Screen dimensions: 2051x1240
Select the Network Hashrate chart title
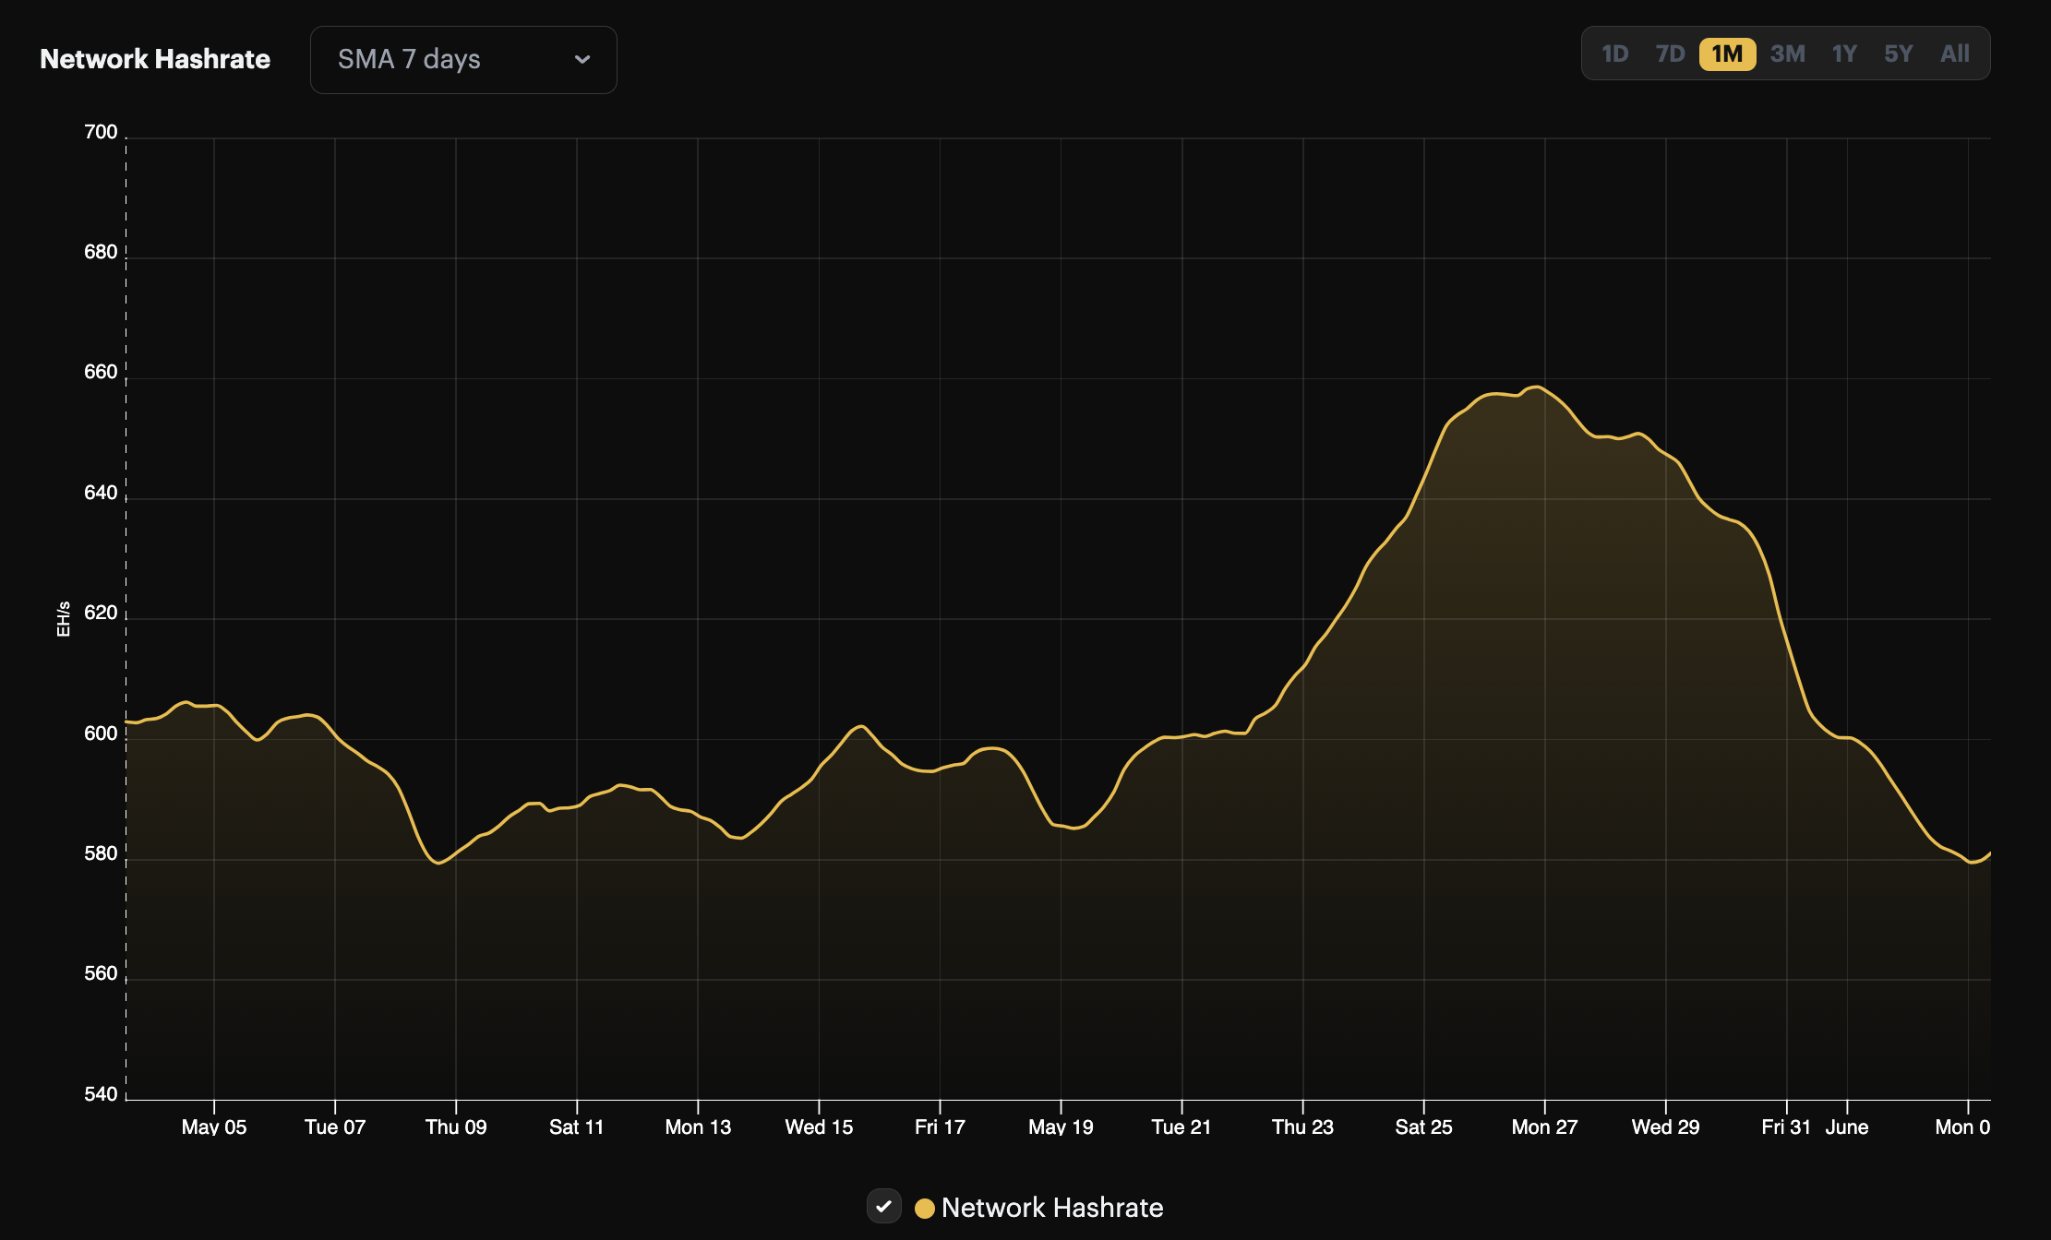tap(154, 58)
